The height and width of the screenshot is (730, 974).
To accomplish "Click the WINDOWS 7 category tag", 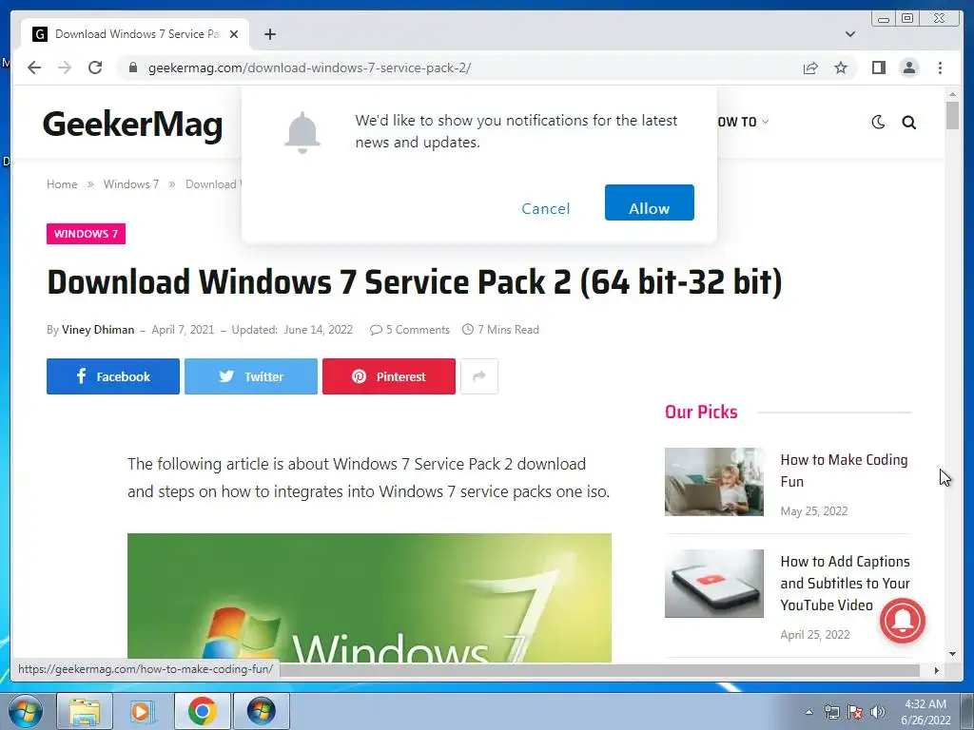I will tap(86, 234).
